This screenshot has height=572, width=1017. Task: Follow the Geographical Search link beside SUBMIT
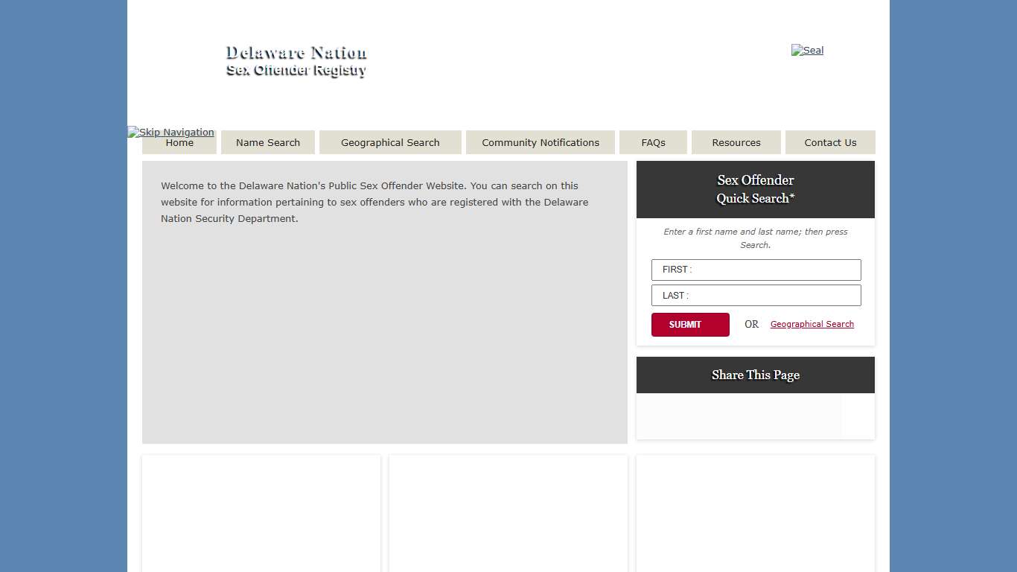812,324
